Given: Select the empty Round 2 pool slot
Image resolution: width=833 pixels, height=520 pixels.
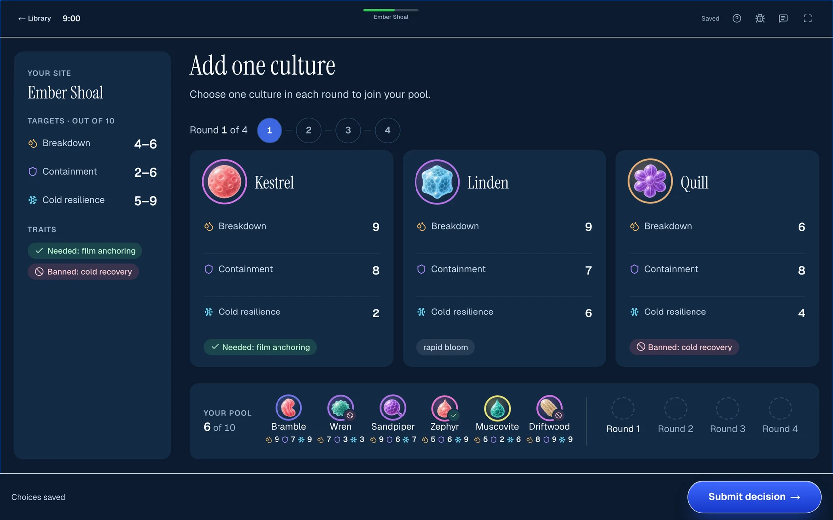Looking at the screenshot, I should click(676, 409).
